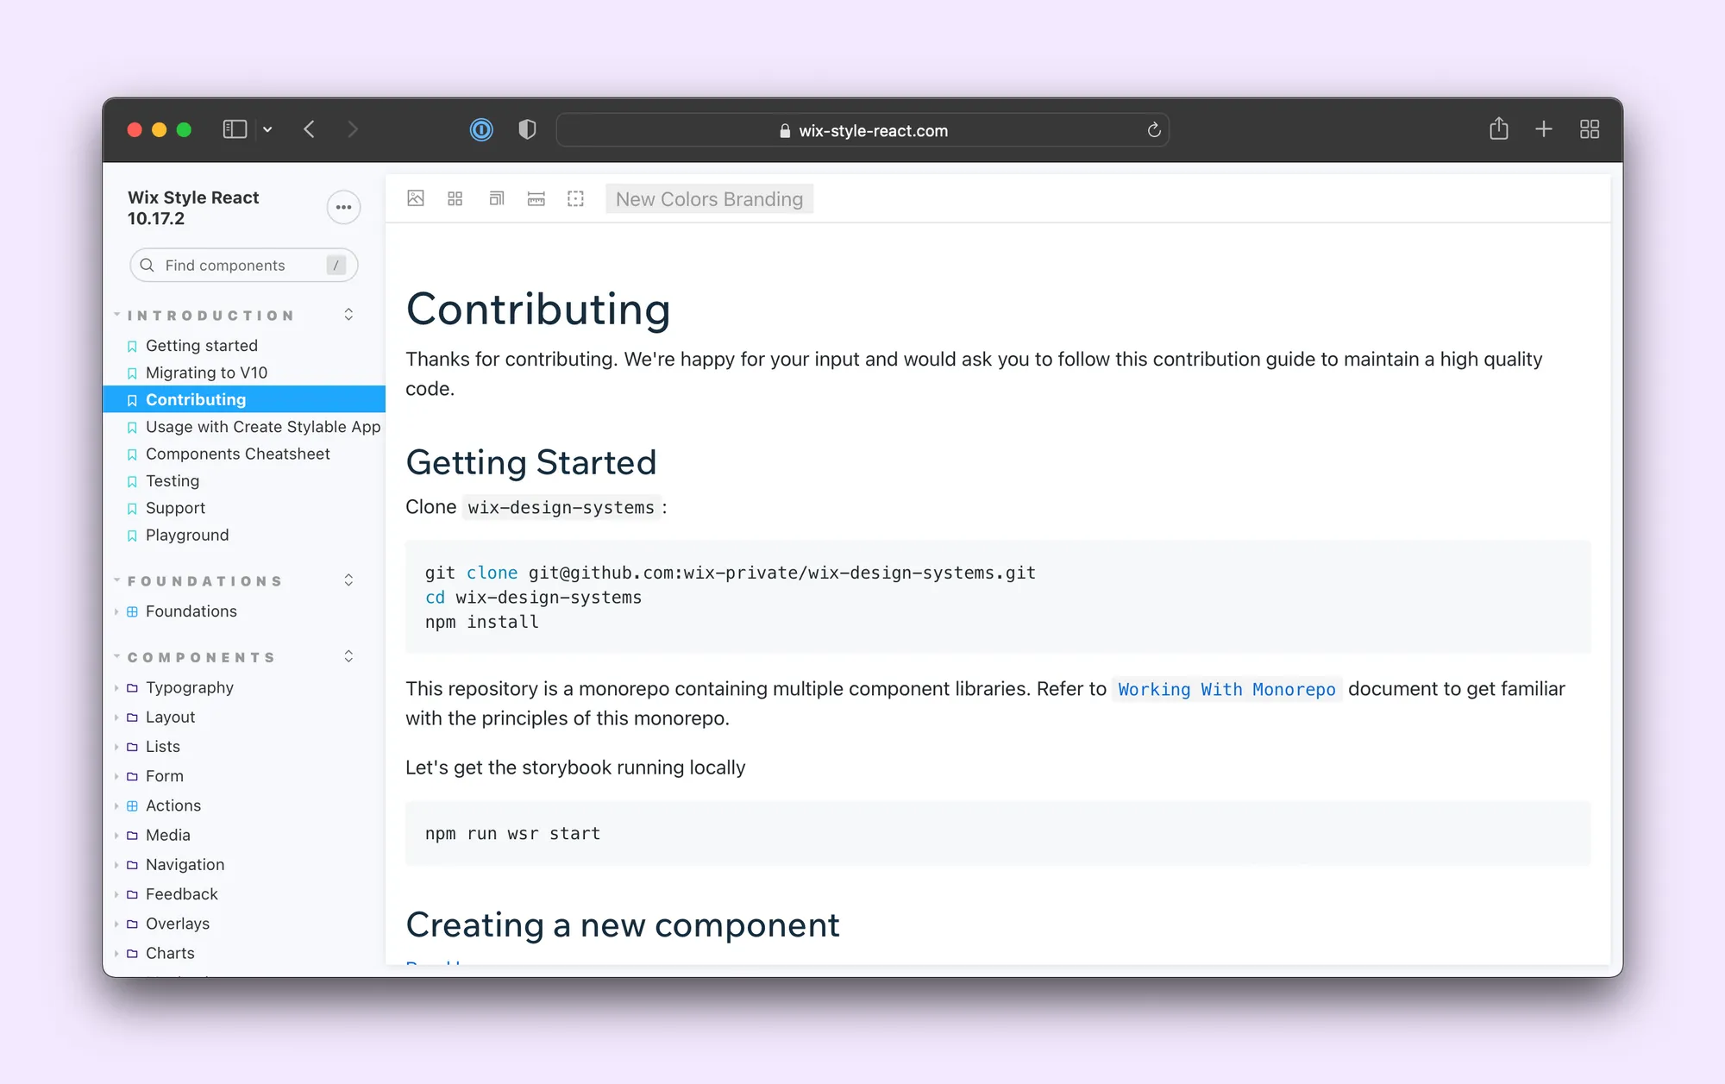Open the sidebar ellipsis menu button

coord(343,207)
